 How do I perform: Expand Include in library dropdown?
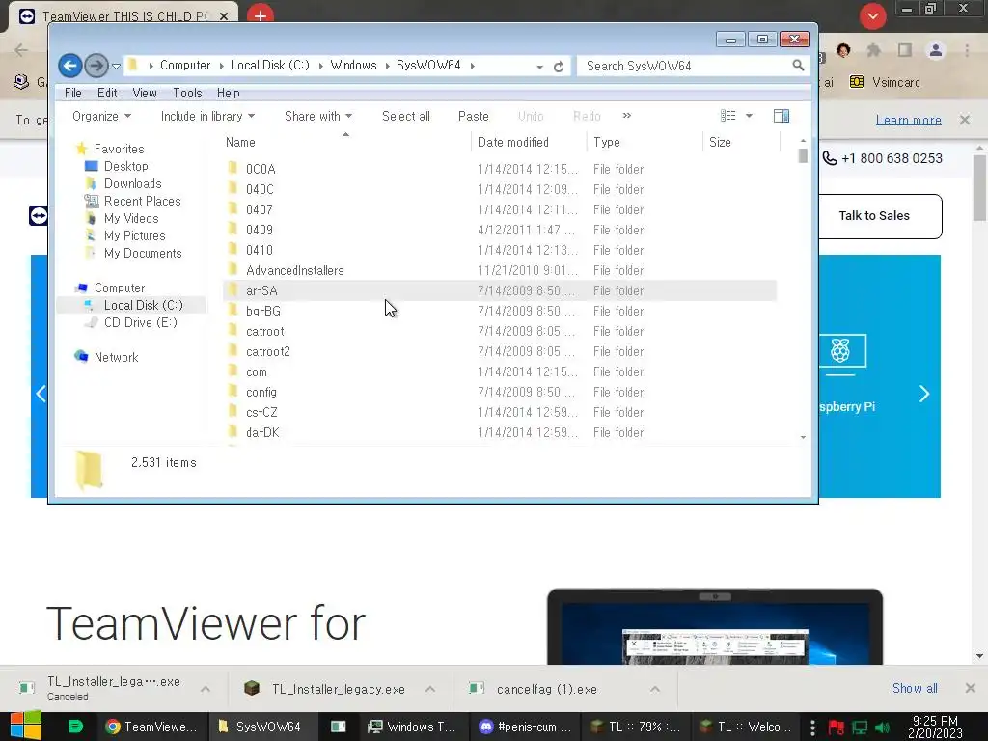(x=207, y=116)
